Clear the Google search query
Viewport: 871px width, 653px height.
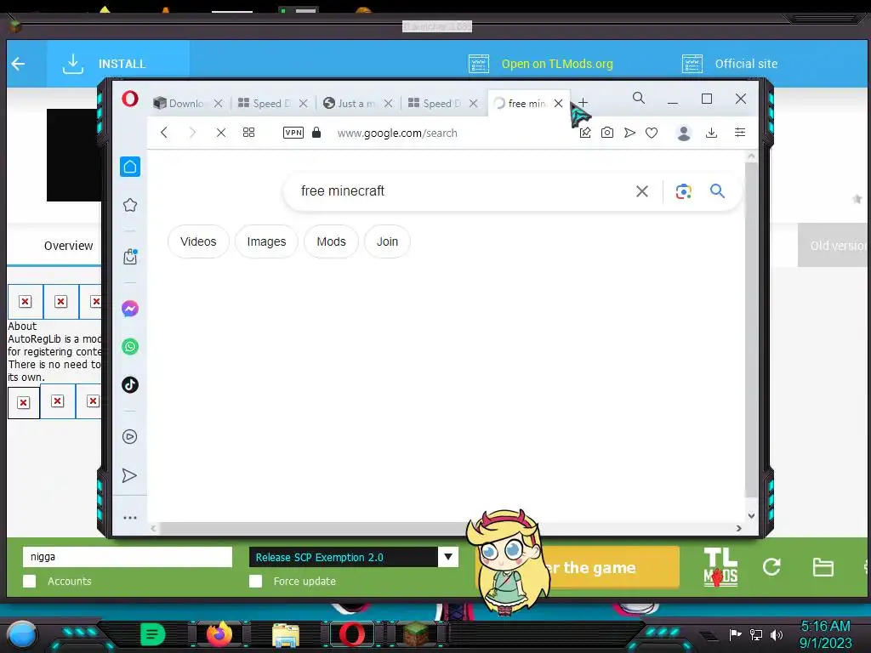pos(642,191)
